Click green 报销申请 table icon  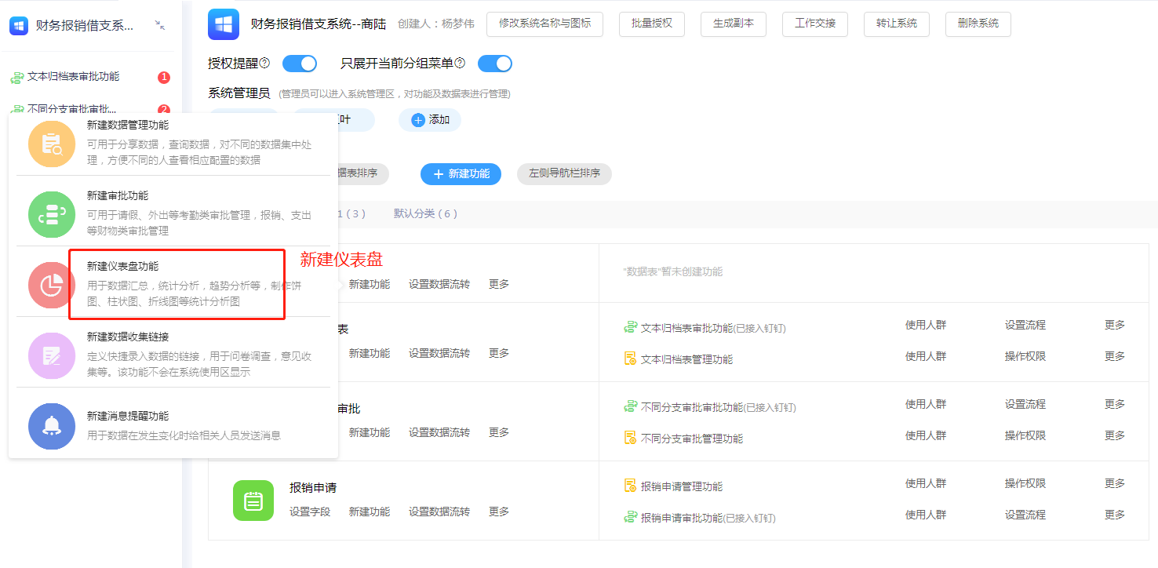pyautogui.click(x=253, y=501)
